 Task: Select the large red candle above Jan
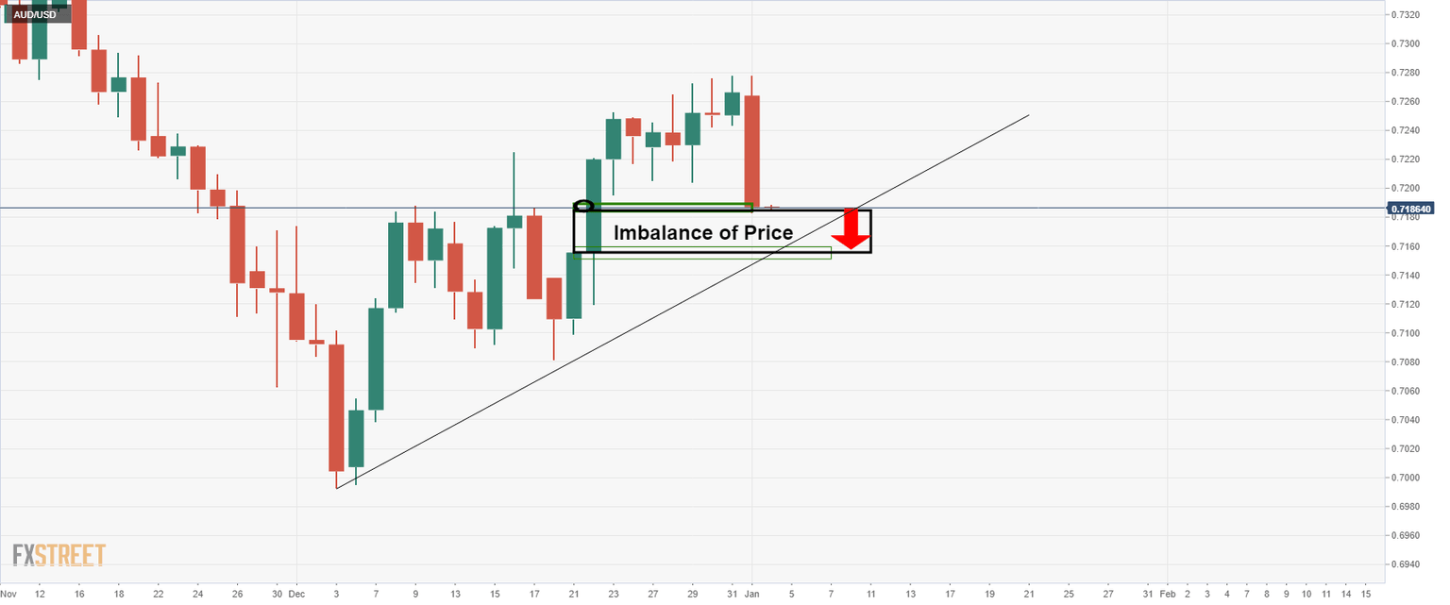pos(752,151)
